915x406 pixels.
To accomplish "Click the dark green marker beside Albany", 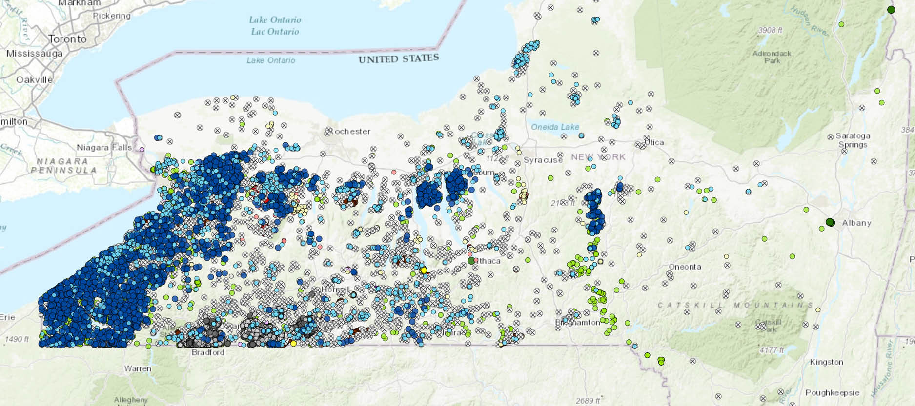I will pyautogui.click(x=830, y=222).
